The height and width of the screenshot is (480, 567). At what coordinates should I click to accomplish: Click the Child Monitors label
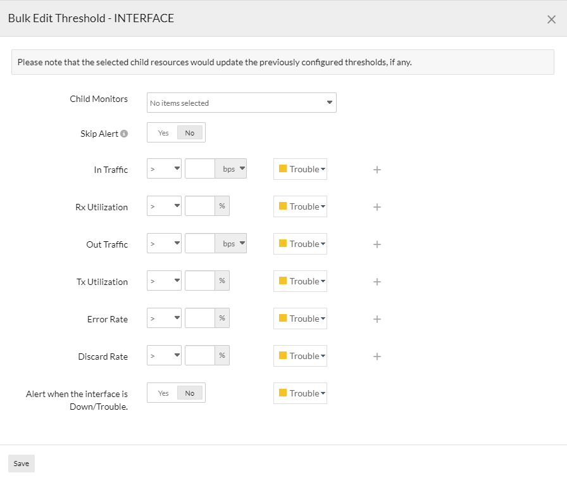click(x=99, y=99)
